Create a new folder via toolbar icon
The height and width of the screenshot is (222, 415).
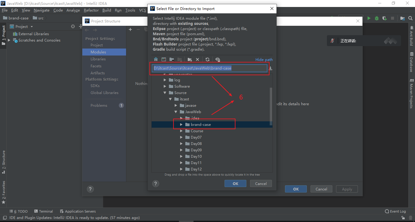190,59
